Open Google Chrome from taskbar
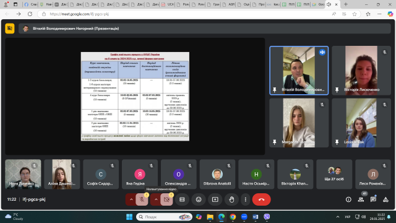Image resolution: width=396 pixels, height=223 pixels. (x=233, y=217)
